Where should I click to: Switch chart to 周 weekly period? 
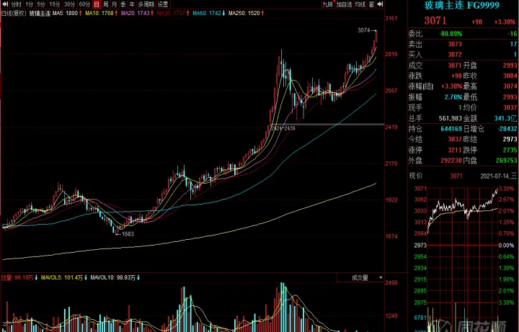pyautogui.click(x=105, y=4)
